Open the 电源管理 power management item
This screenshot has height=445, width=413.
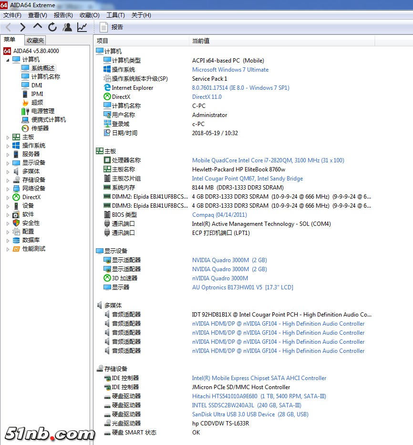(43, 111)
